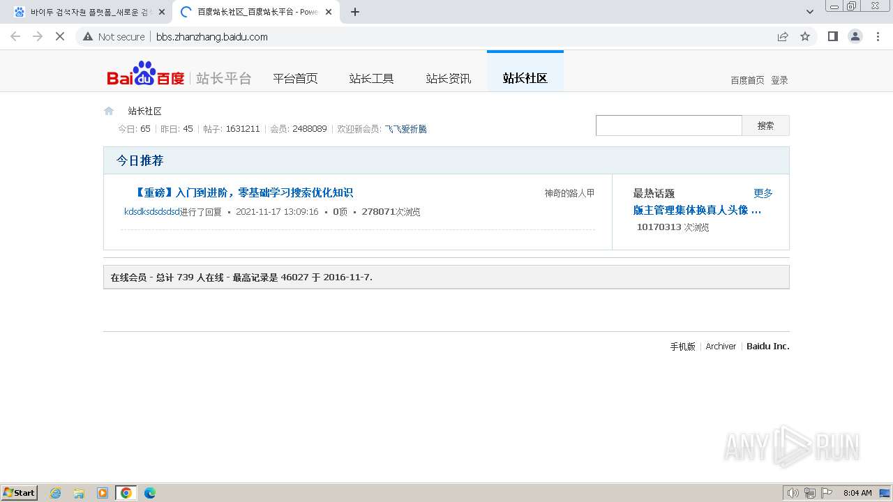Go forward in browser history
Image resolution: width=893 pixels, height=502 pixels.
pyautogui.click(x=38, y=36)
